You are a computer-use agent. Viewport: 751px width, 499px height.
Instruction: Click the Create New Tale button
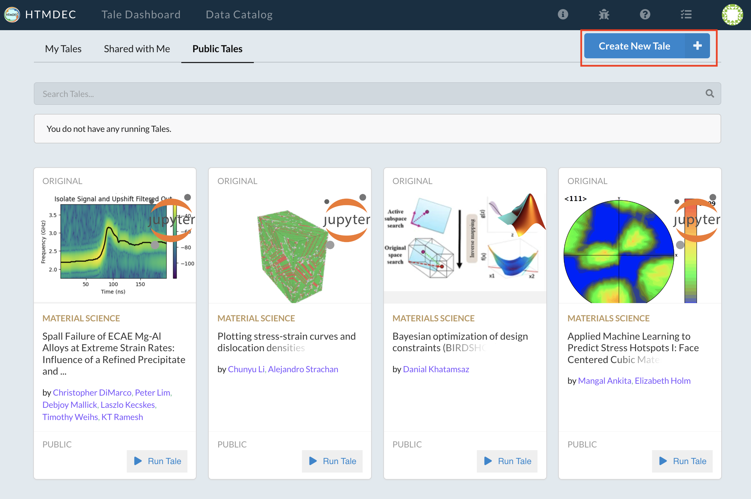(634, 46)
